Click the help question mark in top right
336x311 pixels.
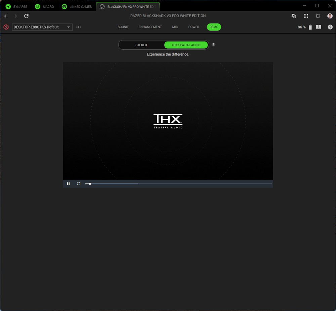pyautogui.click(x=330, y=27)
